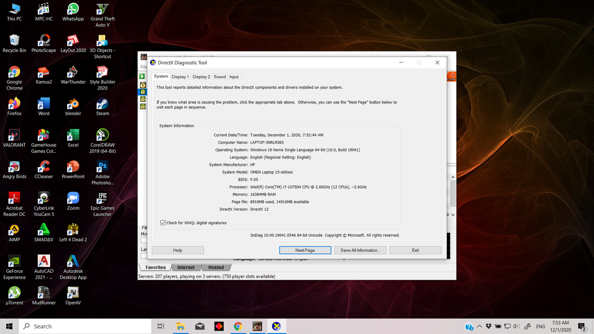Switch to the Sound tab
Viewport: 594px width, 334px height.
tap(220, 77)
